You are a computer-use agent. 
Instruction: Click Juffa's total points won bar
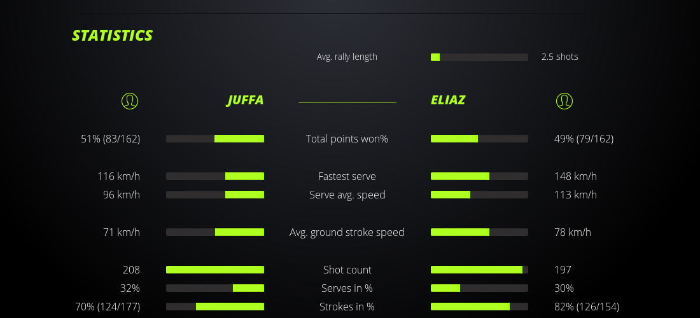point(215,139)
